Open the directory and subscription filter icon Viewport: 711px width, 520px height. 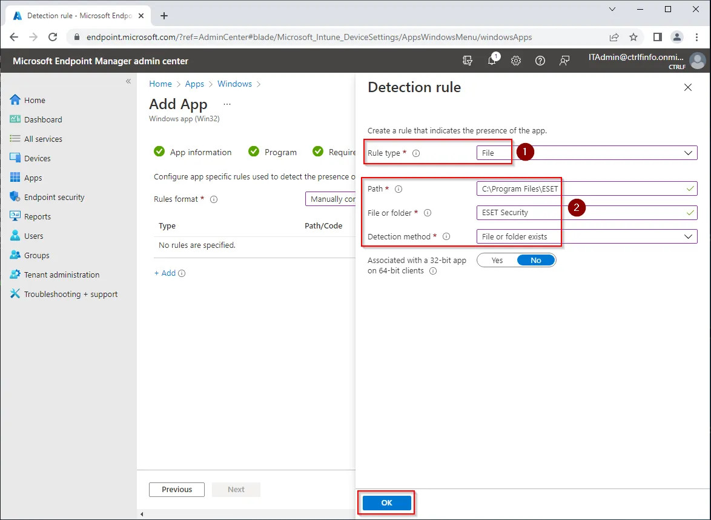point(468,61)
